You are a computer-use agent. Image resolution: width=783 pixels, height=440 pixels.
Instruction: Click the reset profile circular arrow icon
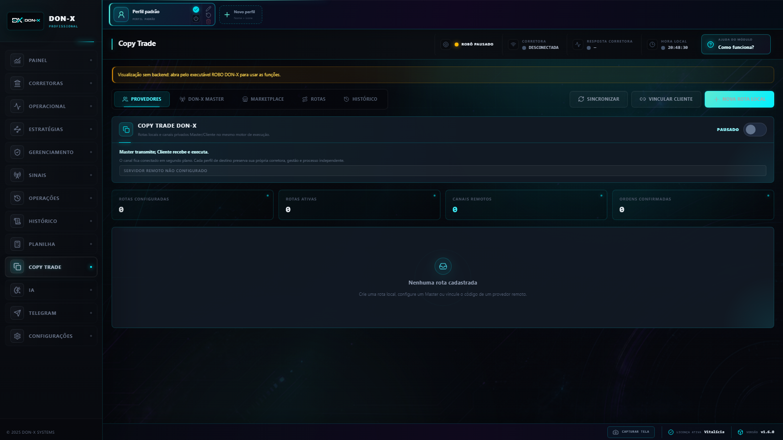pyautogui.click(x=208, y=15)
